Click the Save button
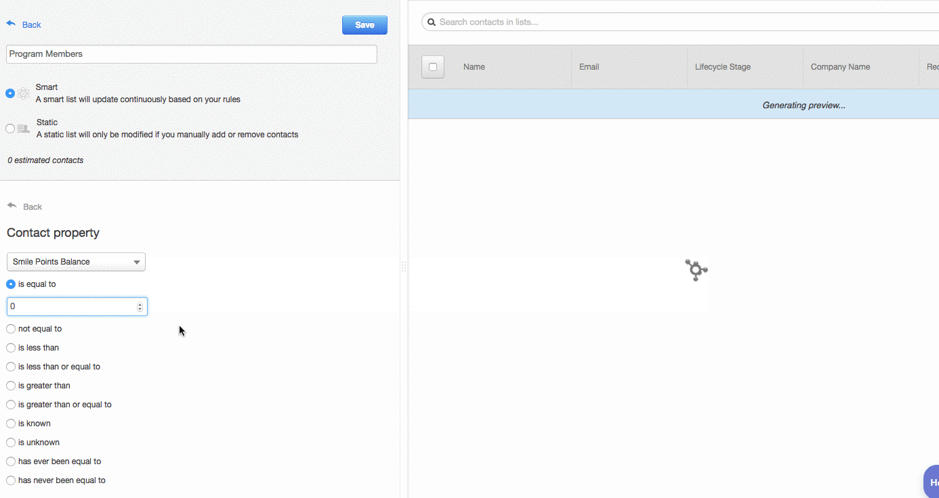 coord(364,25)
